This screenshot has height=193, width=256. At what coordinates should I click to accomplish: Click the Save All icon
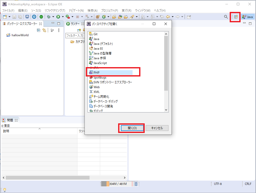pyautogui.click(x=20, y=17)
